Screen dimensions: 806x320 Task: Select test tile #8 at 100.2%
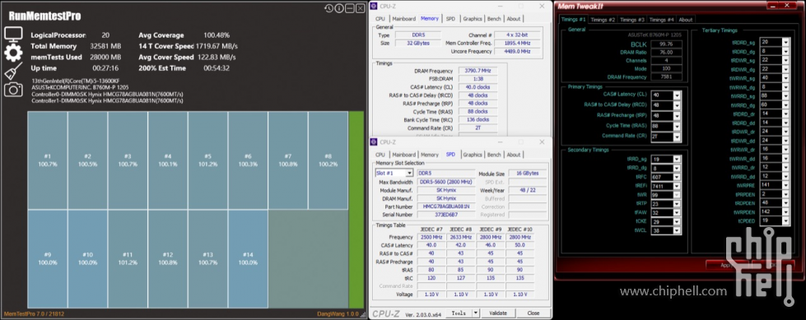(328, 160)
